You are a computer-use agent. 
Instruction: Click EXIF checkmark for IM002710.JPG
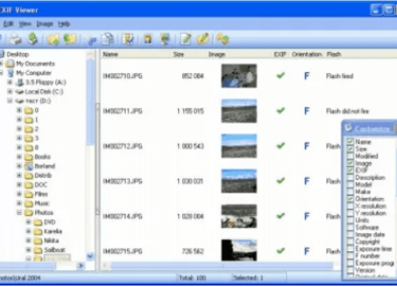click(x=280, y=75)
